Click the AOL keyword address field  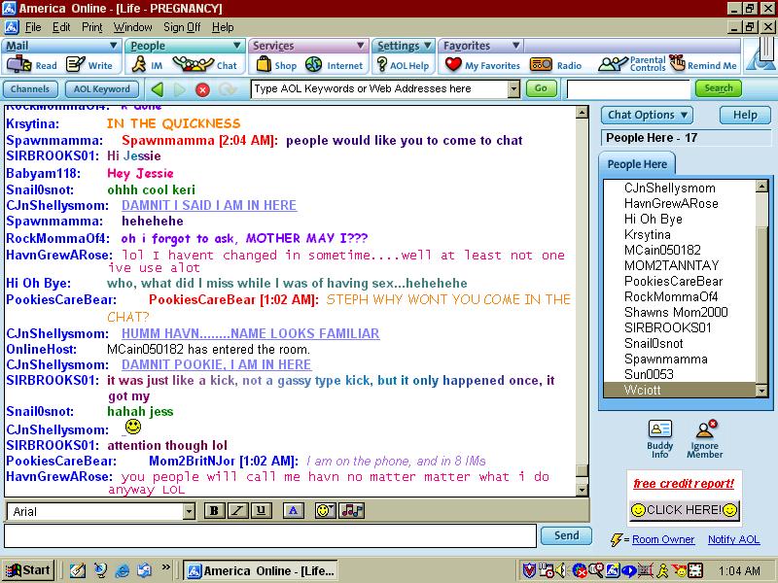pyautogui.click(x=380, y=89)
